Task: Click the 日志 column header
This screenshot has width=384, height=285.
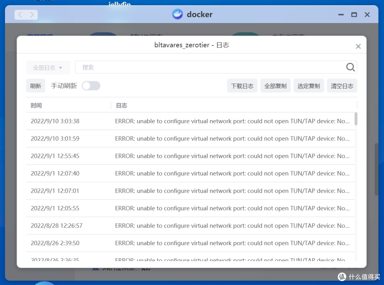Action: pos(121,106)
